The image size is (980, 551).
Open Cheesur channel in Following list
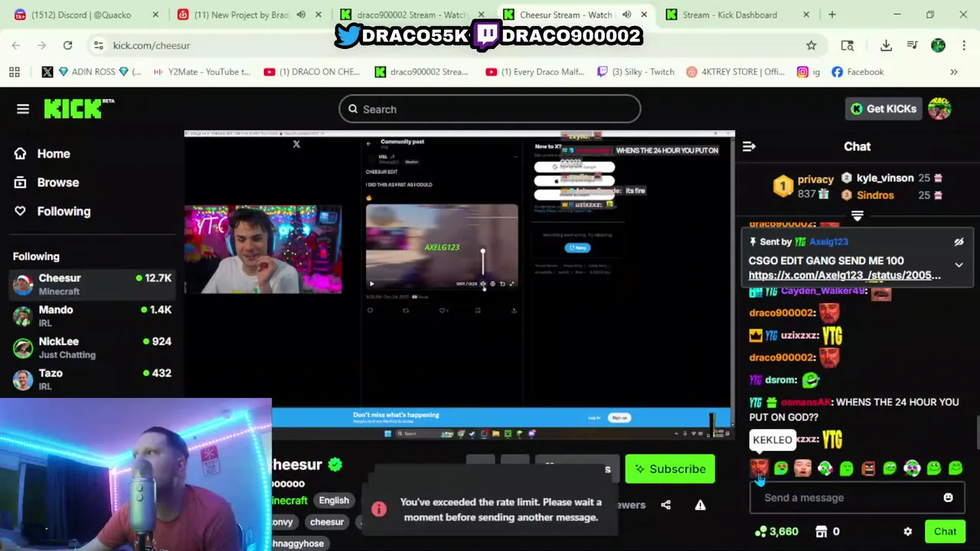coord(92,284)
